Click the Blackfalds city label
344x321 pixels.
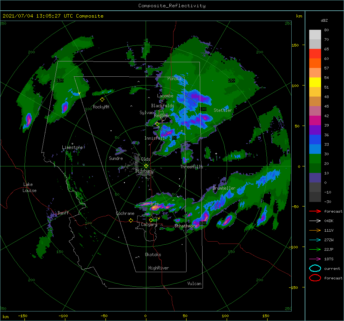point(162,106)
